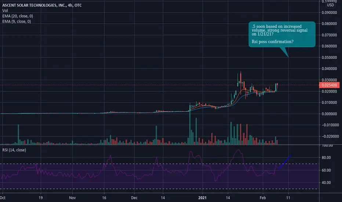Click the 0.090000 price axis value
The width and height of the screenshot is (342, 202).
(x=329, y=12)
